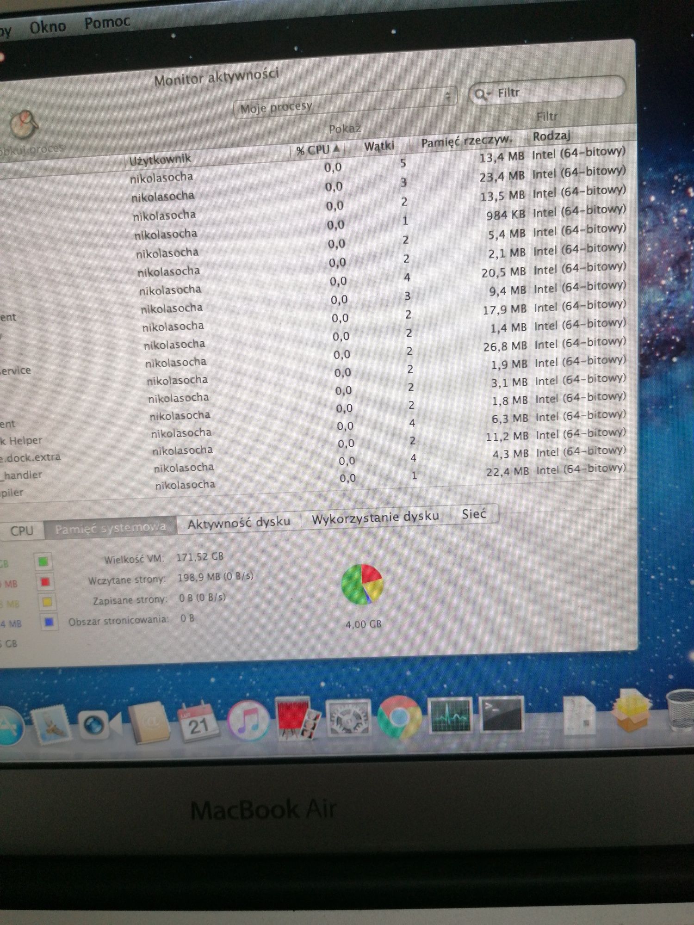Open Terminal from the Dock

tap(502, 714)
